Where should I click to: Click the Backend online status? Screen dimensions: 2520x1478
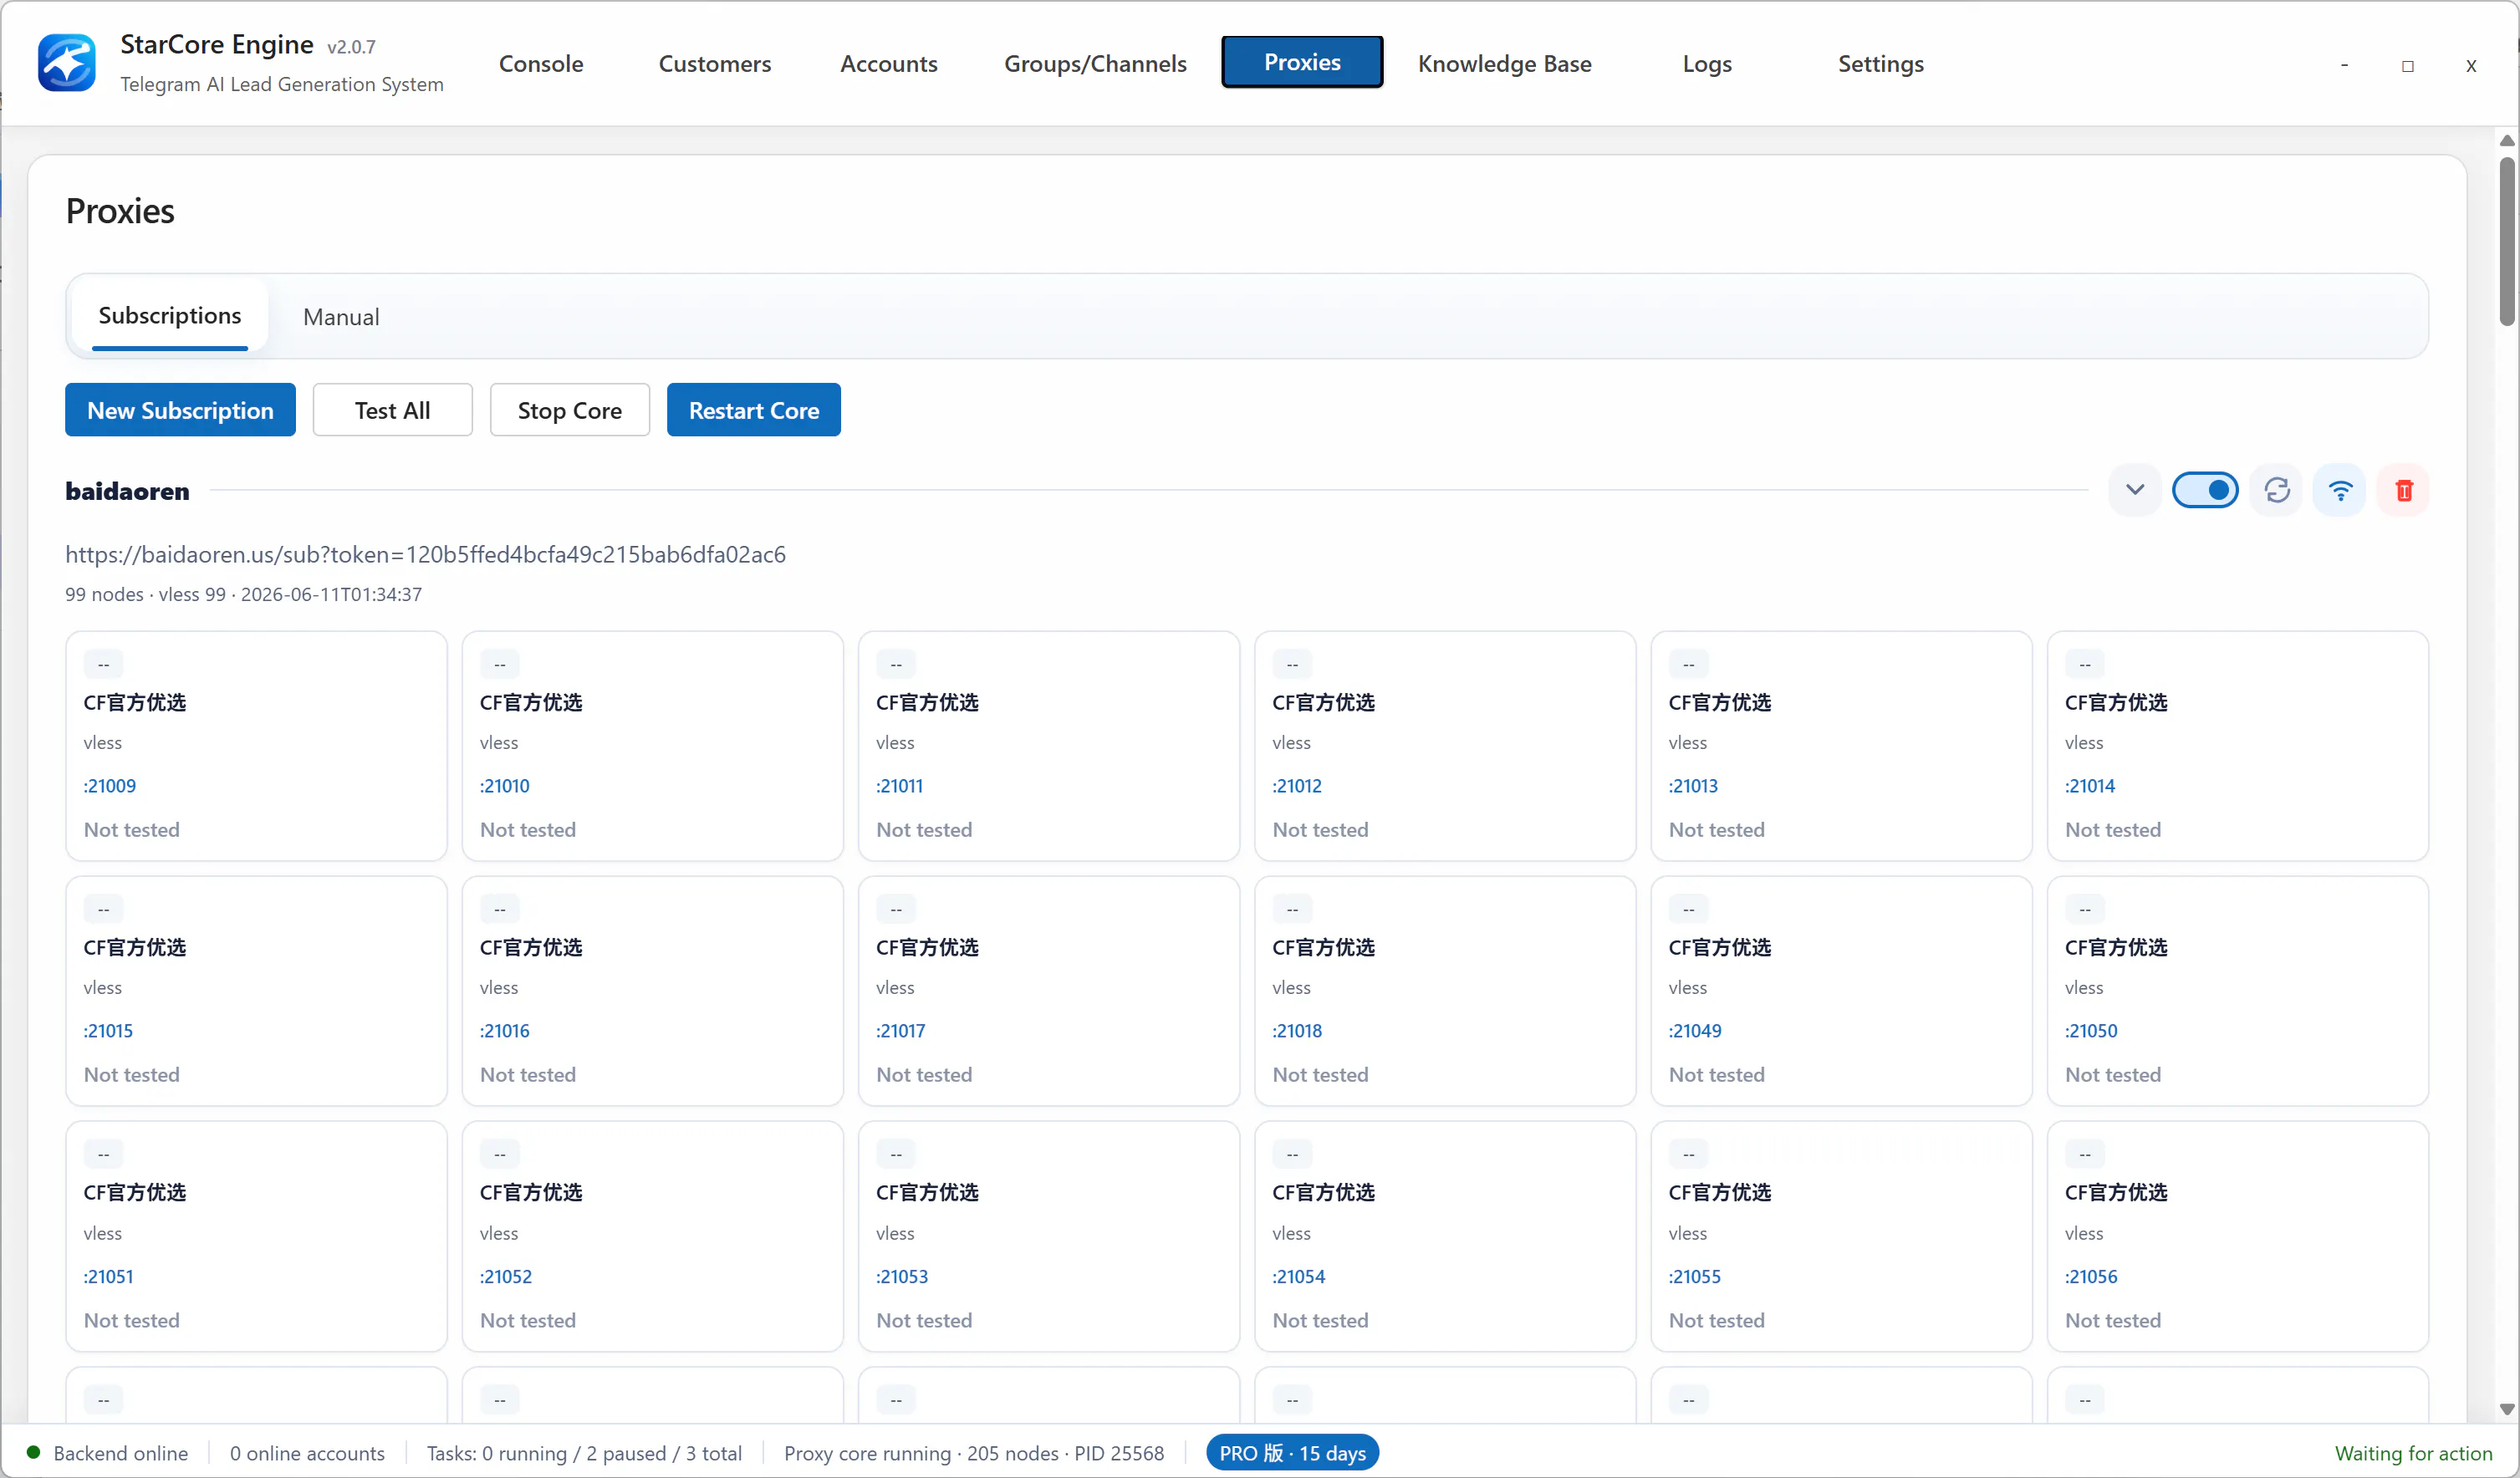(108, 1453)
